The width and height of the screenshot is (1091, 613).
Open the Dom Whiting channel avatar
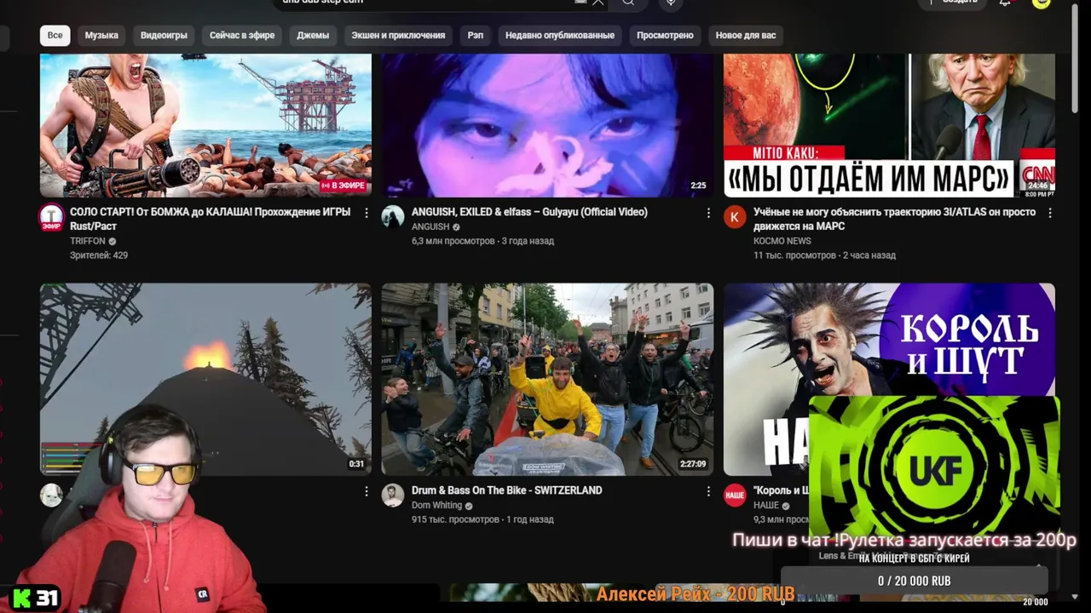pyautogui.click(x=392, y=495)
